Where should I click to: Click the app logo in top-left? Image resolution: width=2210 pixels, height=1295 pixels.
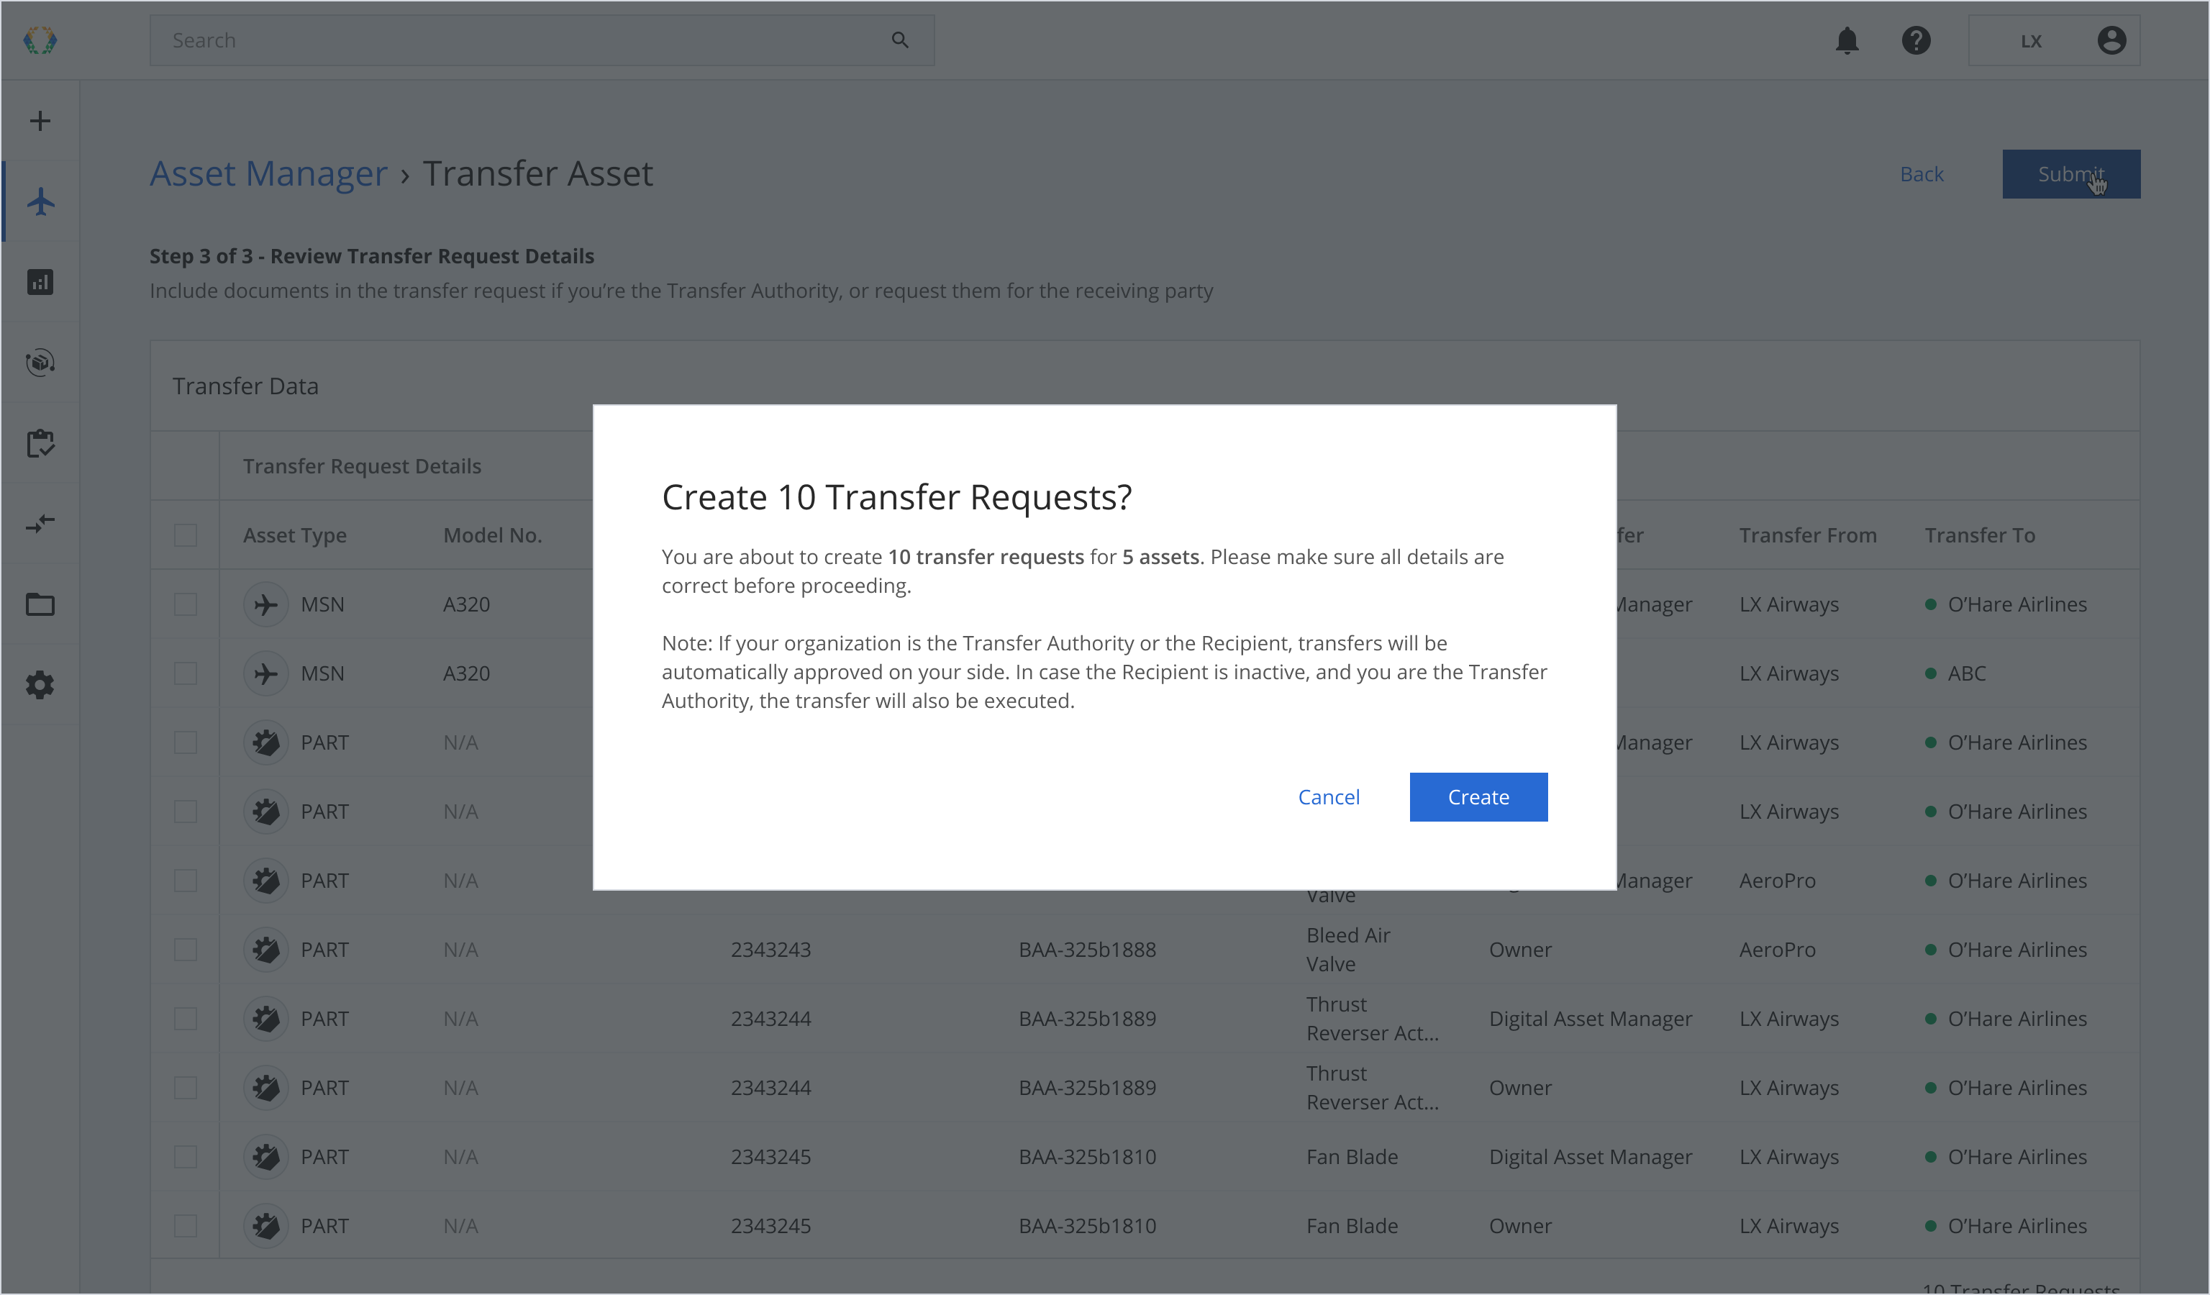pyautogui.click(x=40, y=40)
